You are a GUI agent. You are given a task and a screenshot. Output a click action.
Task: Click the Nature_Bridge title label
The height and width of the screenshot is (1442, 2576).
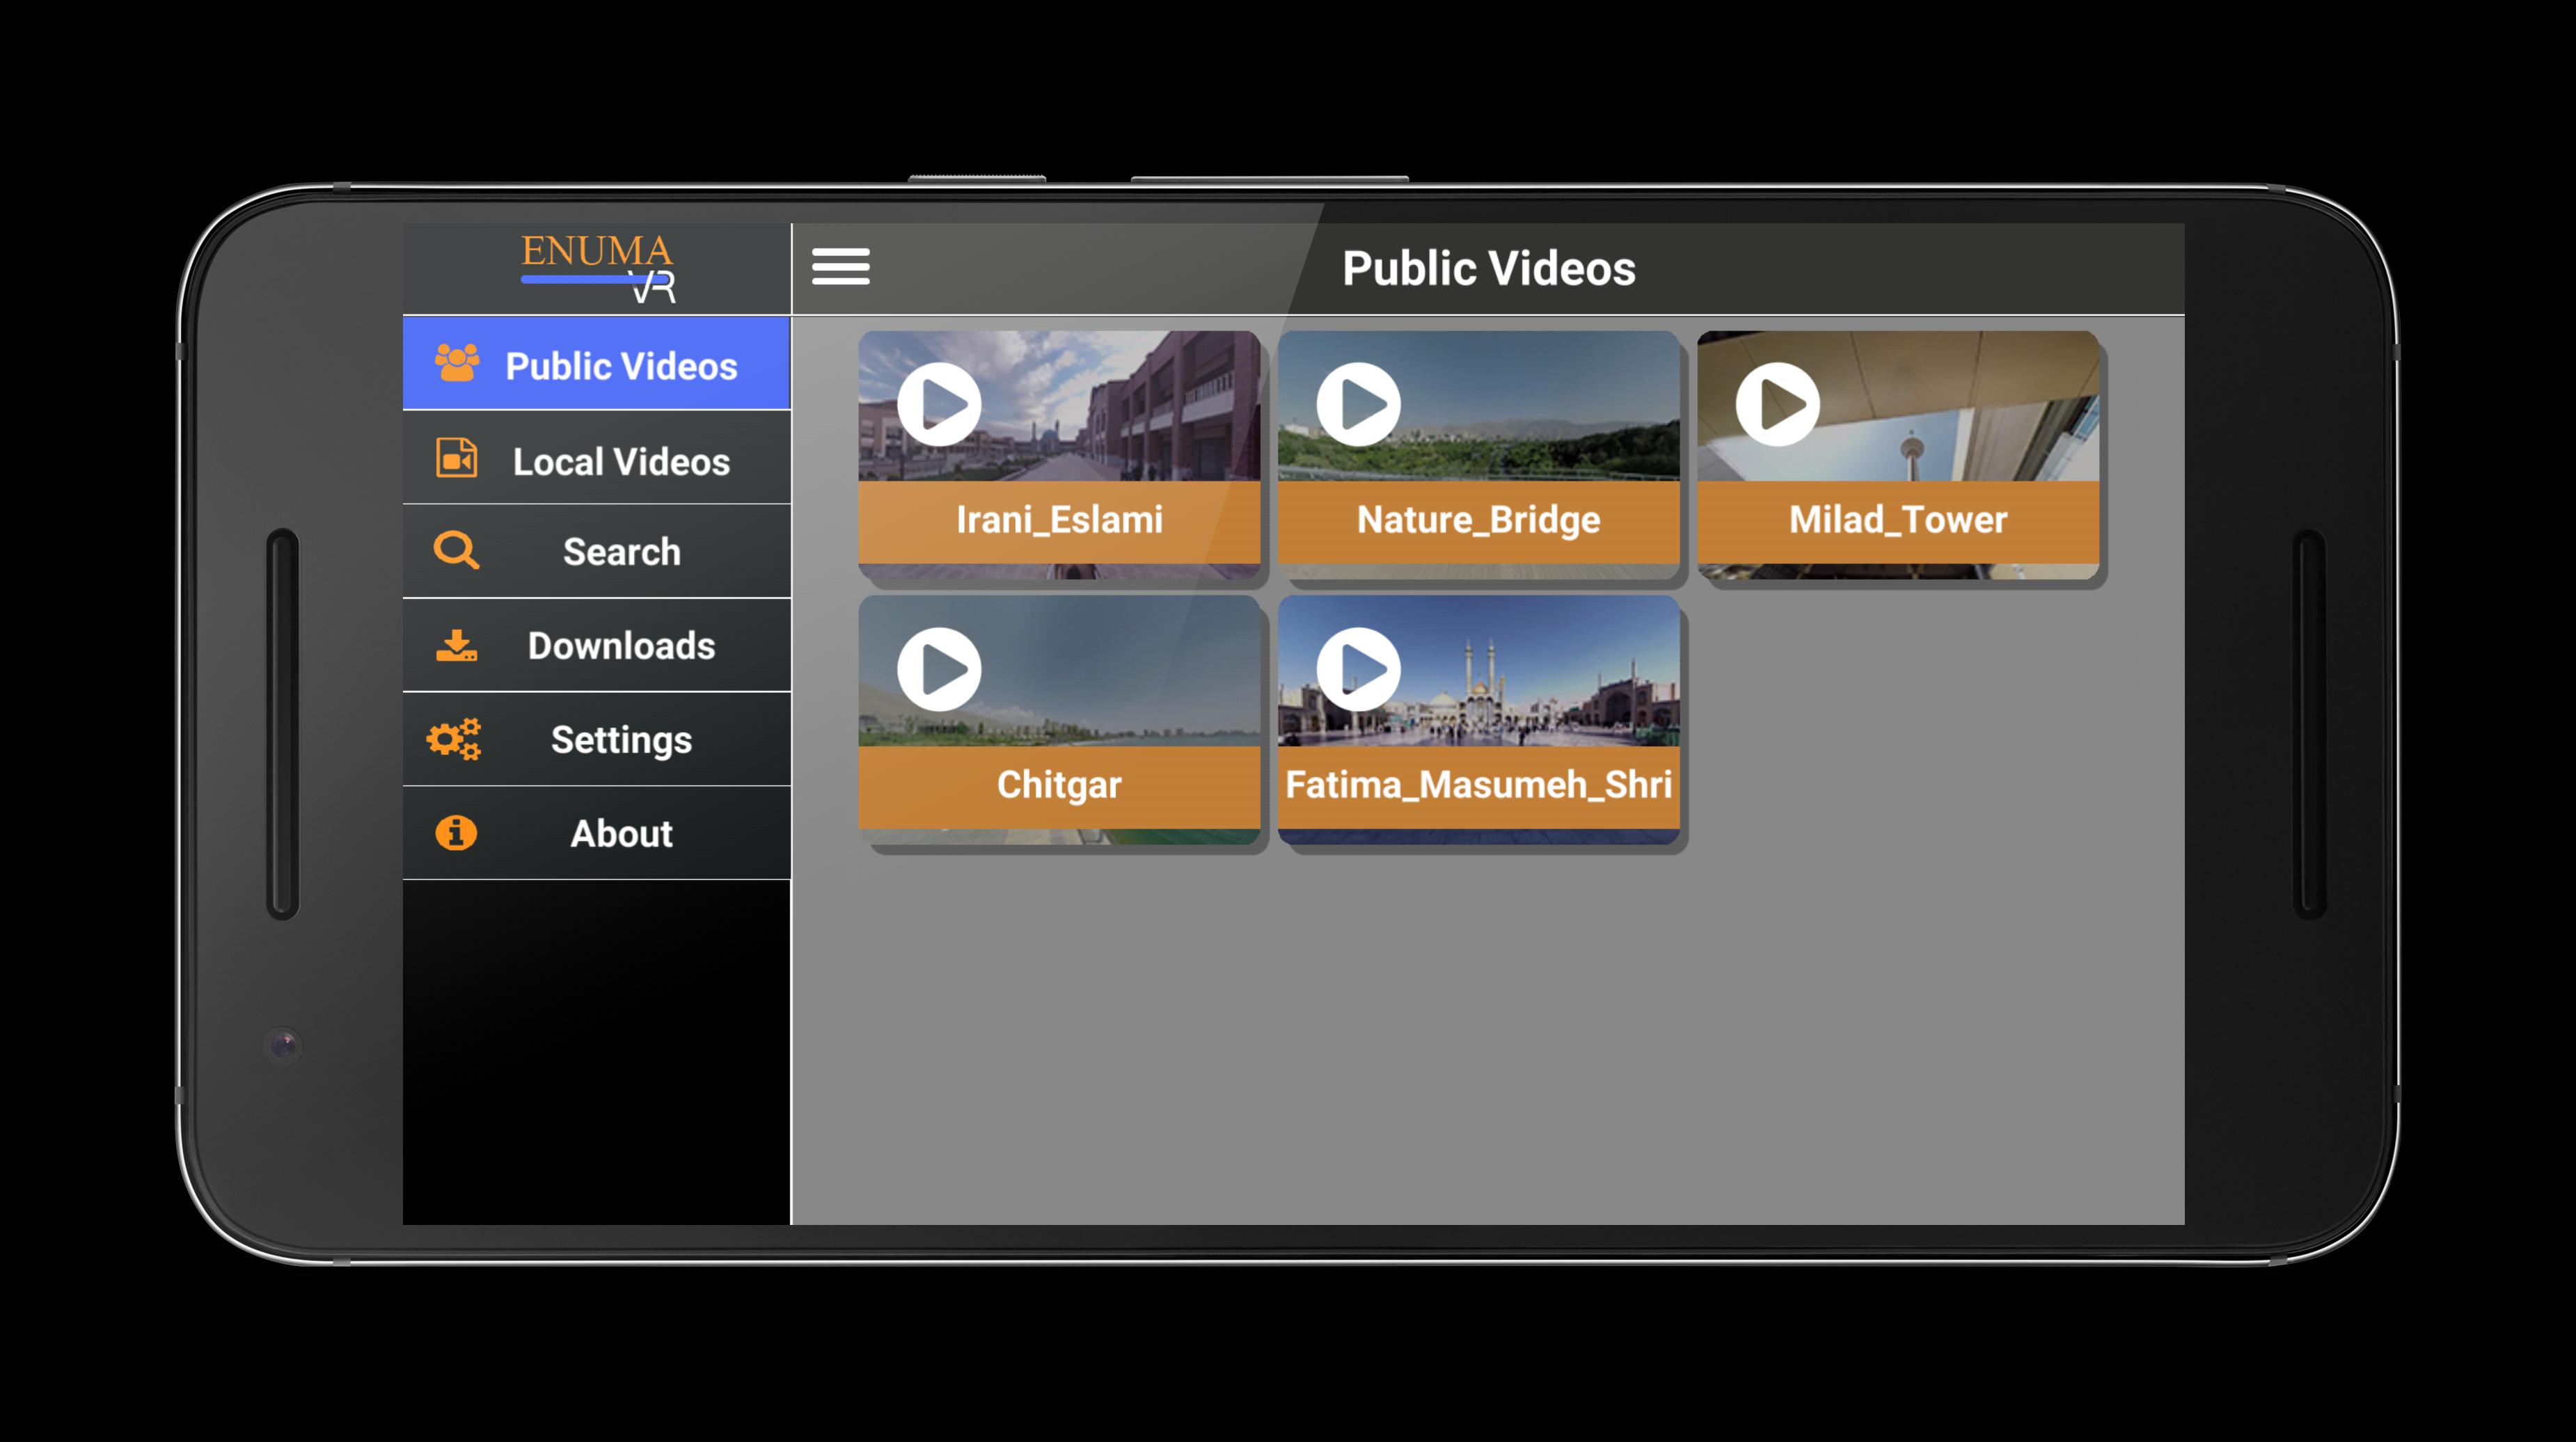(x=1478, y=520)
